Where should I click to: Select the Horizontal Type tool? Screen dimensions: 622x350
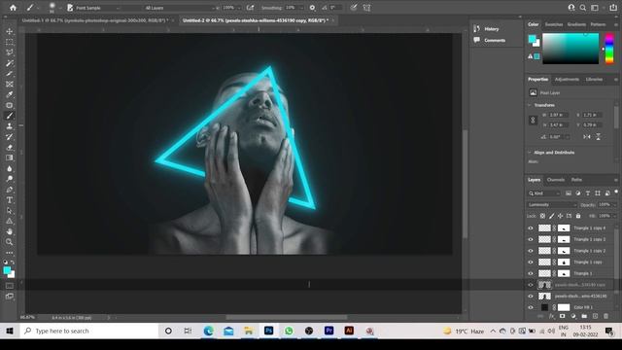(10, 200)
